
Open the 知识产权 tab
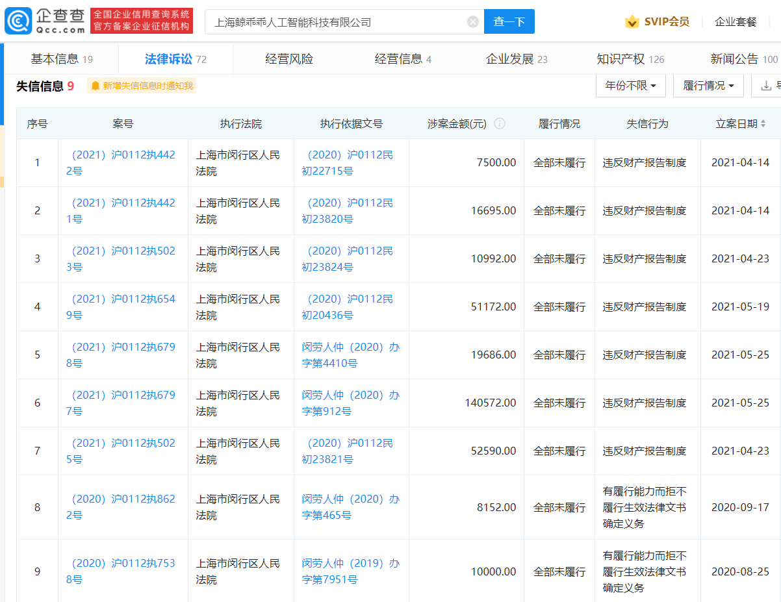[x=630, y=59]
